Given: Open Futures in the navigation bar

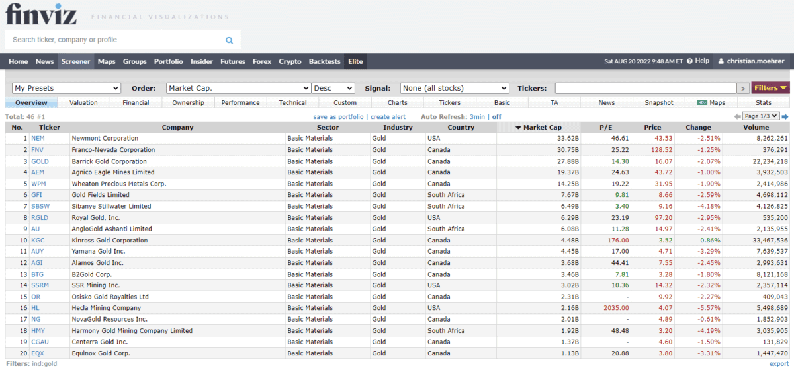Looking at the screenshot, I should [x=233, y=61].
